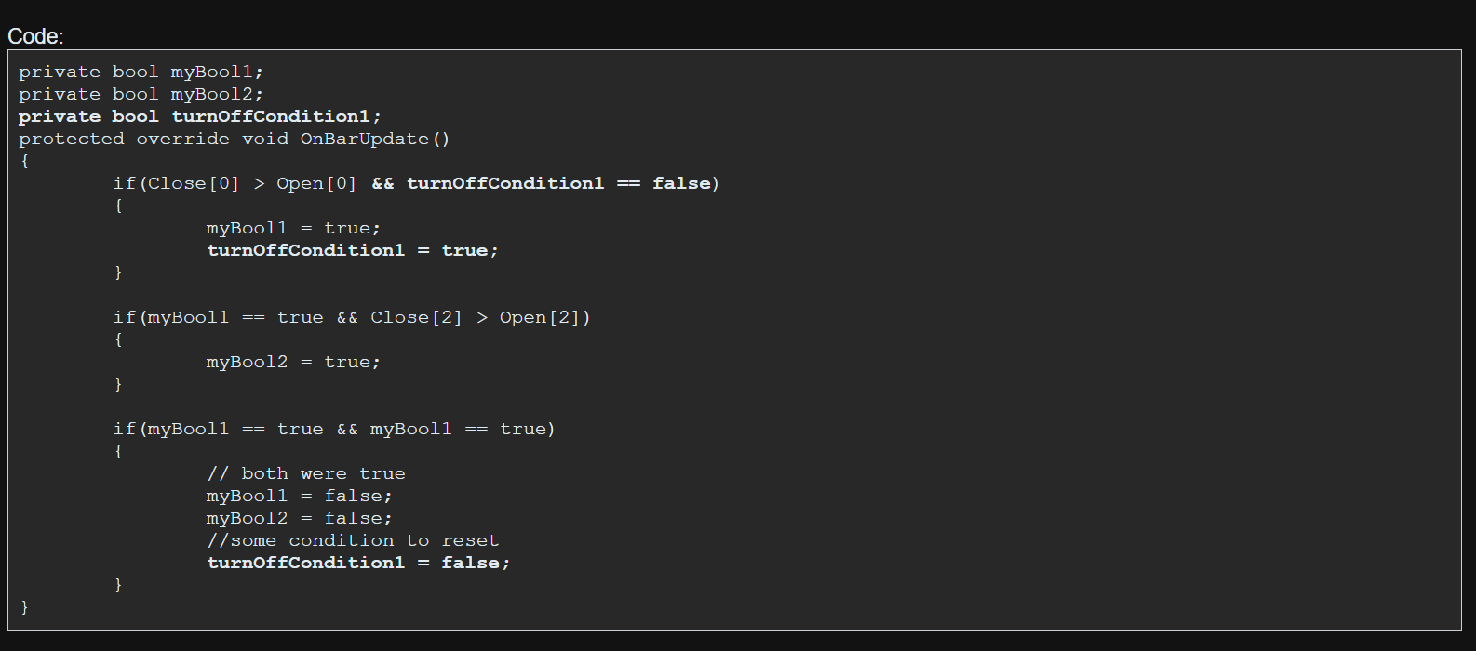Click the "private bool myBool1;" declaration line
This screenshot has height=651, width=1476.
(x=141, y=72)
